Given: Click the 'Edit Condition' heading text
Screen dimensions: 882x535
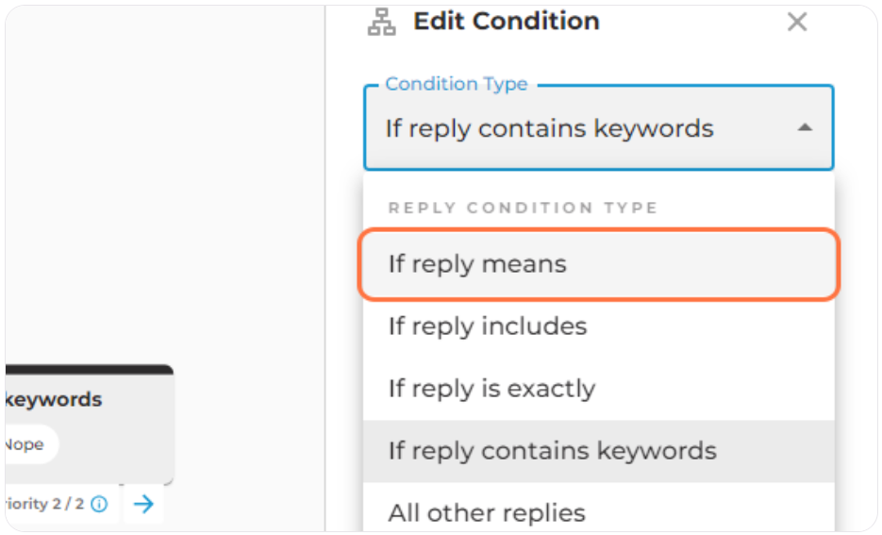Looking at the screenshot, I should (507, 22).
